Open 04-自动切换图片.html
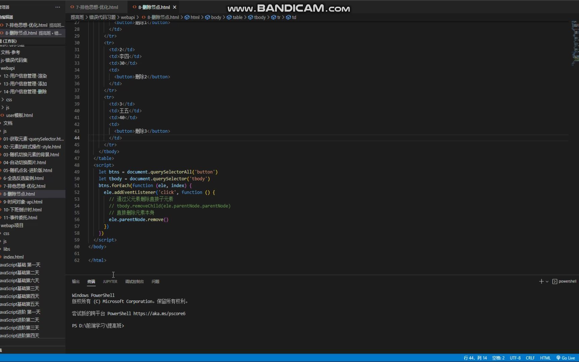This screenshot has width=579, height=362. point(33,163)
